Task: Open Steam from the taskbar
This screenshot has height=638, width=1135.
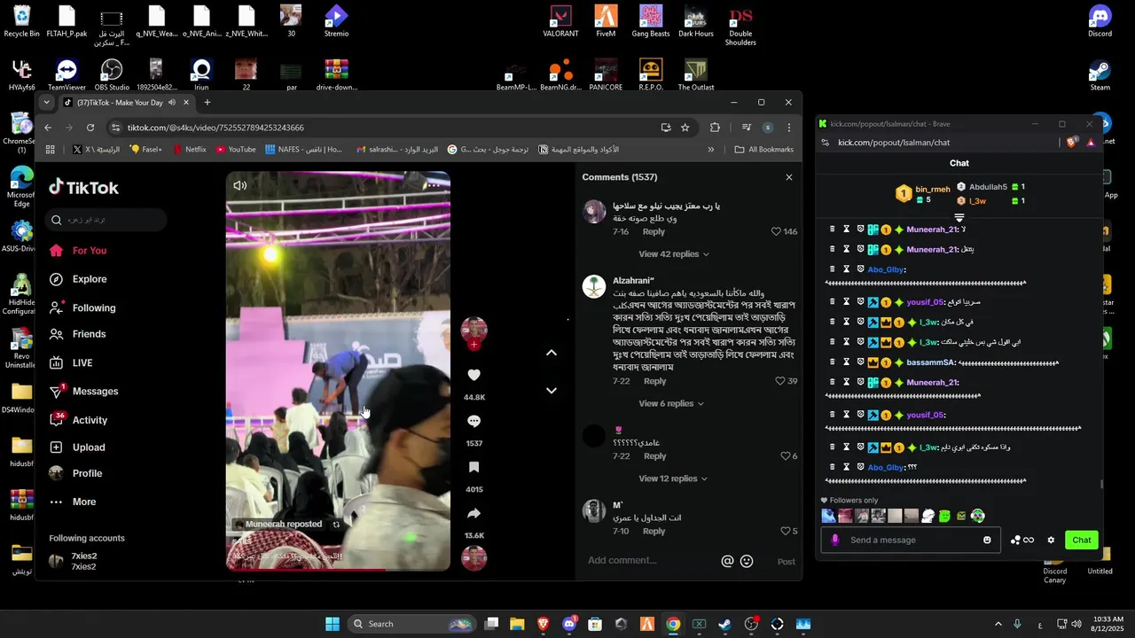Action: point(724,624)
